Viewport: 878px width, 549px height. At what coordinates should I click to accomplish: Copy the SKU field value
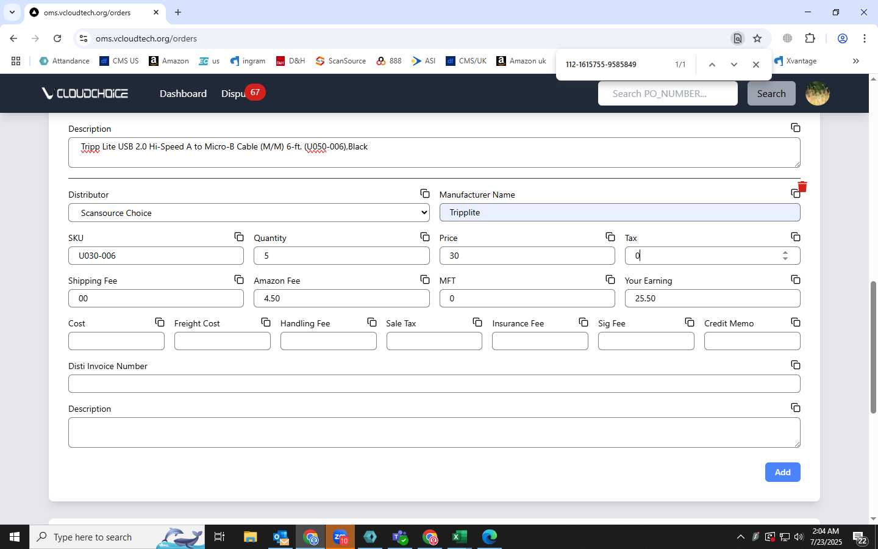coord(239,237)
